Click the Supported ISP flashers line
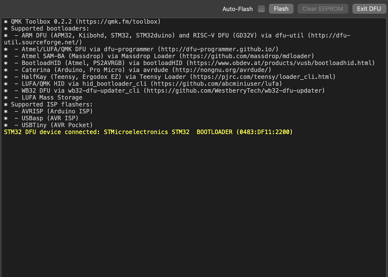The image size is (388, 277). (52, 104)
